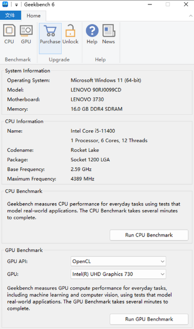This screenshot has width=194, height=329.
Task: Click the Socket 1200 LGA package value
Action: (90, 160)
